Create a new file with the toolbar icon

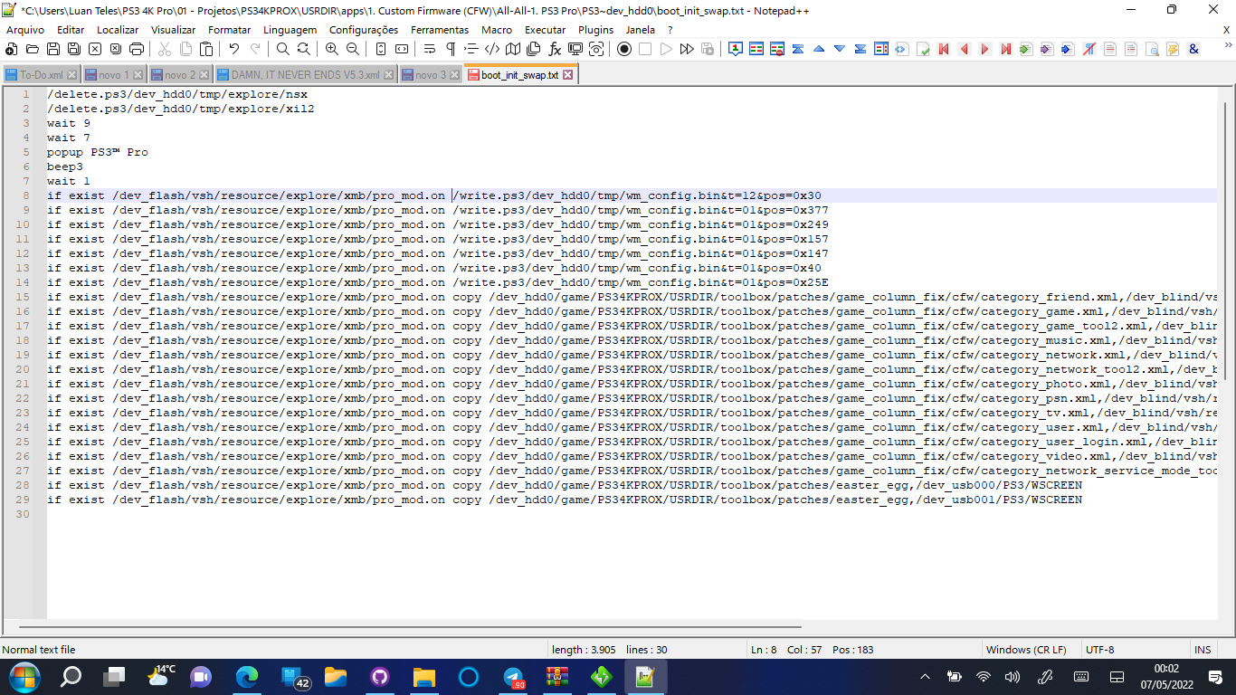(11, 50)
